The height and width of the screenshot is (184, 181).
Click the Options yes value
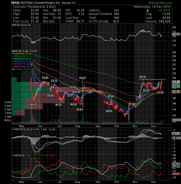[116, 10]
